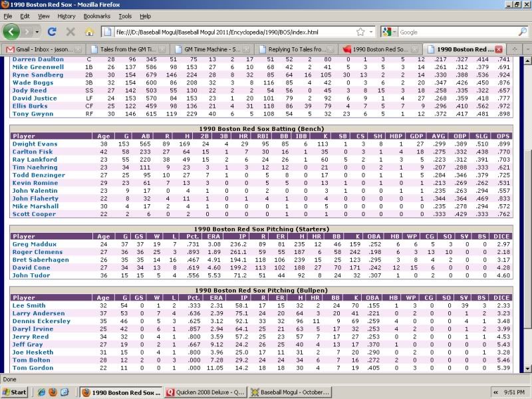Open the Tools menu
This screenshot has height=399, width=532.
pos(125,16)
